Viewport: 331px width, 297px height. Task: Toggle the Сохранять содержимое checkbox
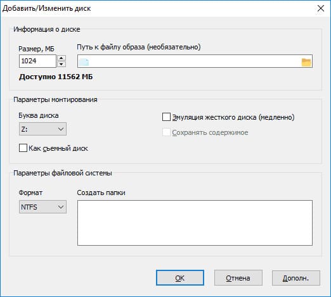coord(166,132)
